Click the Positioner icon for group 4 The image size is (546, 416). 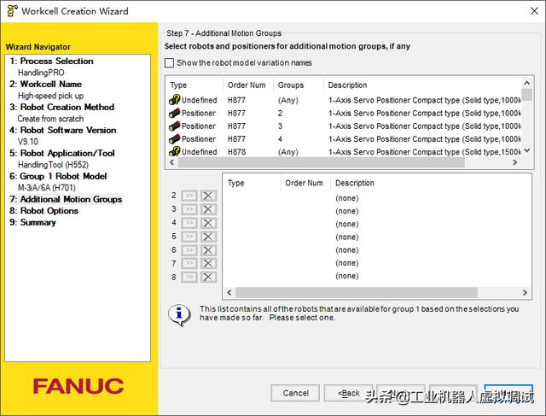174,138
